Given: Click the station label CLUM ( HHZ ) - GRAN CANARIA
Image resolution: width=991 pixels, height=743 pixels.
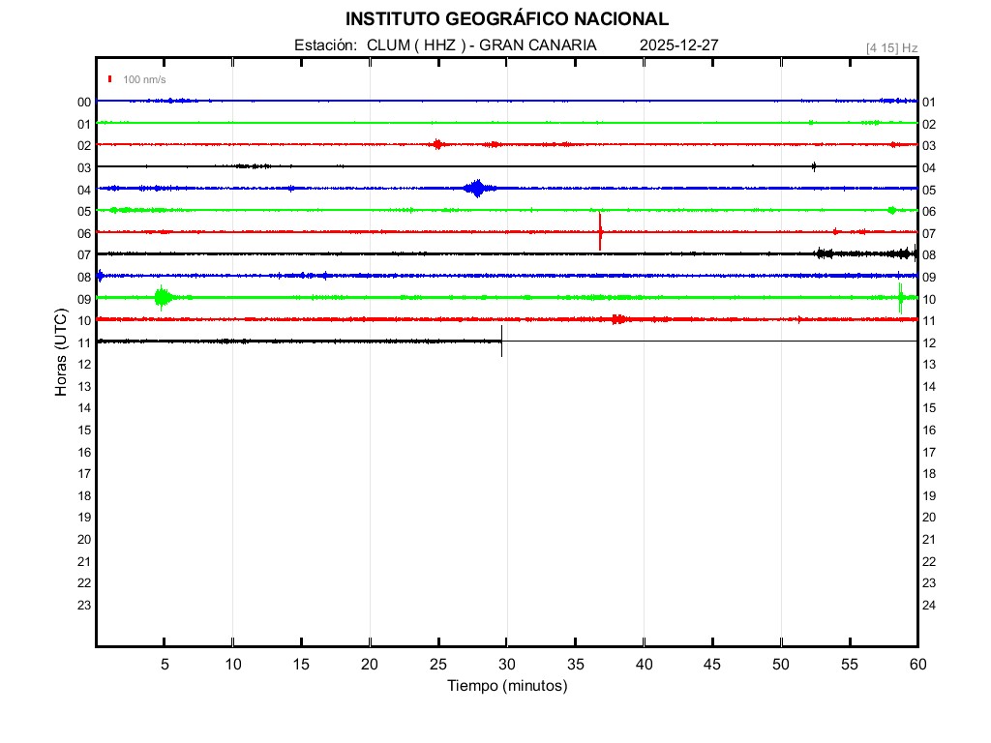Looking at the screenshot, I should click(481, 45).
